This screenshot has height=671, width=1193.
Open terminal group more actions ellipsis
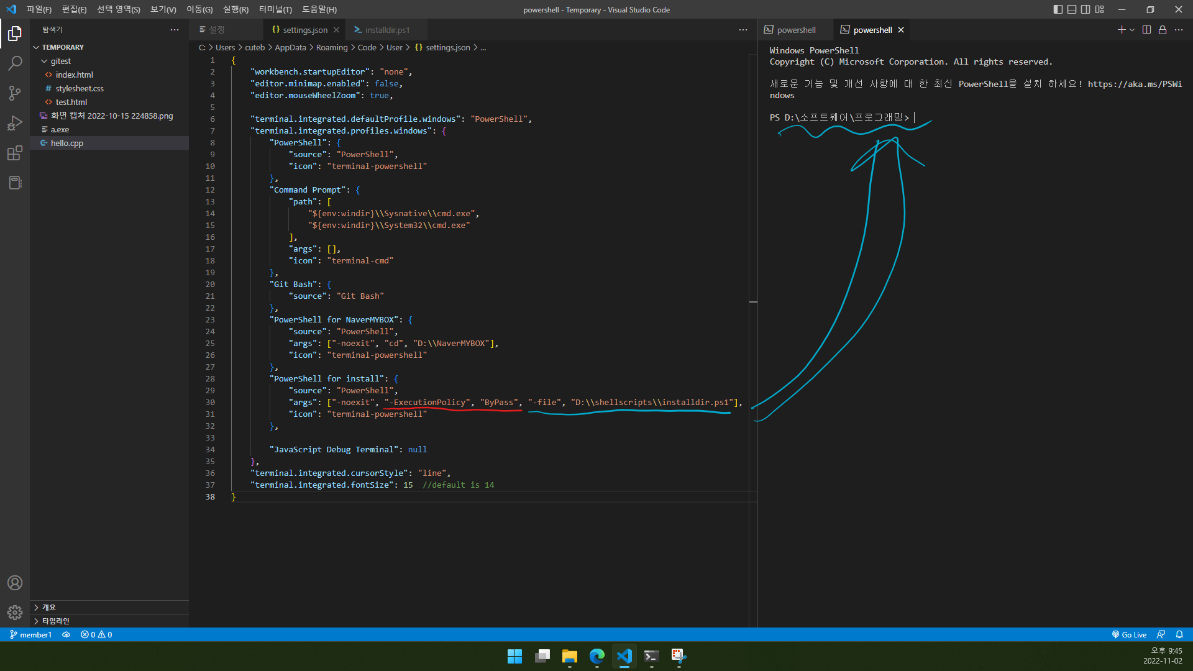pos(1179,30)
